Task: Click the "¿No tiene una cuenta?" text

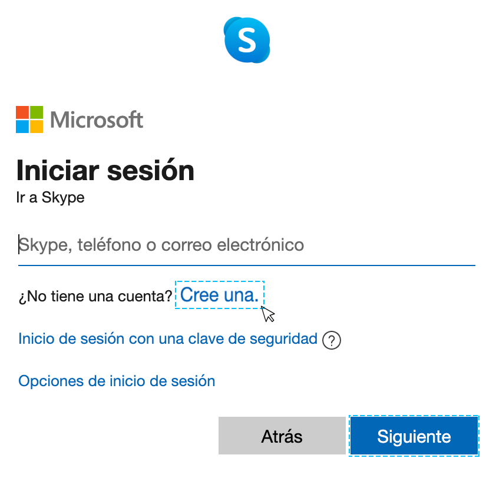Action: pyautogui.click(x=95, y=296)
